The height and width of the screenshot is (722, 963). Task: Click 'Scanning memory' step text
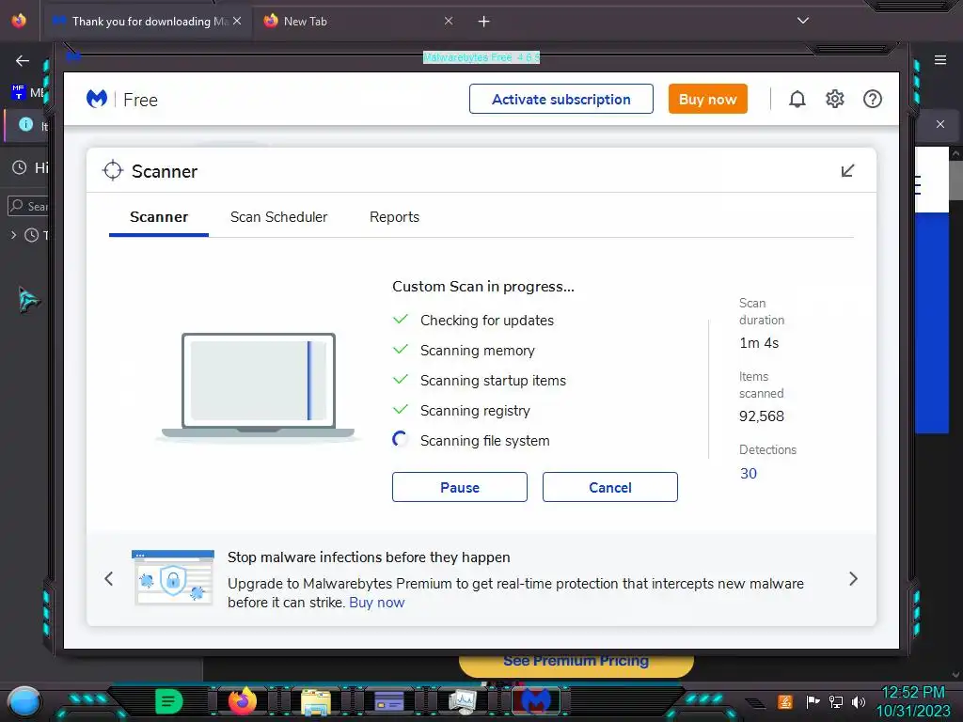point(477,351)
